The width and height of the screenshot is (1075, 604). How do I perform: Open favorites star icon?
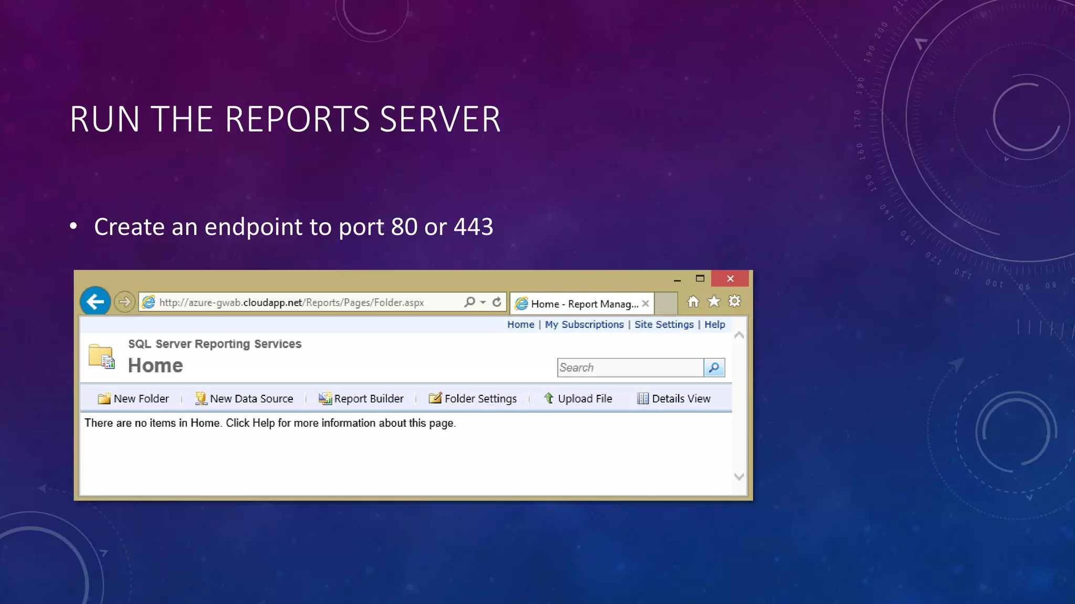click(714, 301)
